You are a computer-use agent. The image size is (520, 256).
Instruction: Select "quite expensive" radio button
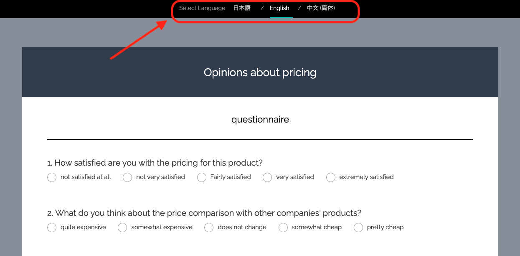(52, 228)
